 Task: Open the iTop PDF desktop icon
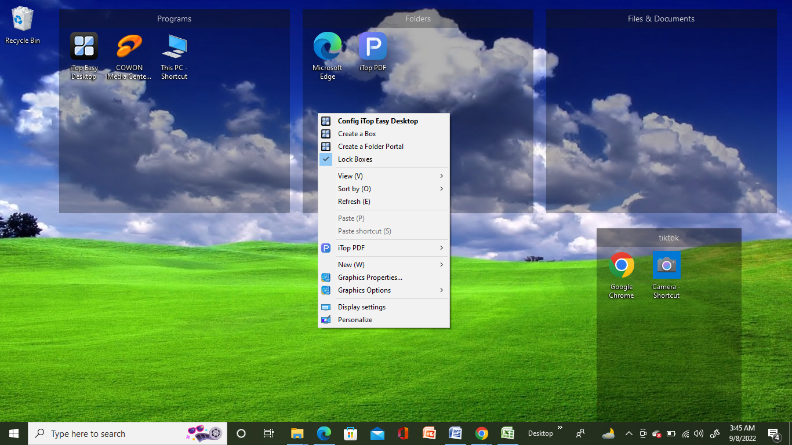point(373,46)
